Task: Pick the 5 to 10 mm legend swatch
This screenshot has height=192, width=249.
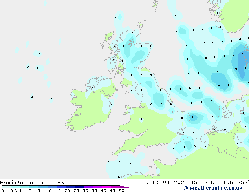Action: point(43,187)
